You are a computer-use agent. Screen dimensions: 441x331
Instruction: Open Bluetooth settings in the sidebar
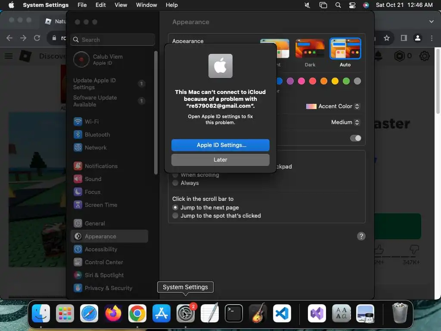pyautogui.click(x=109, y=134)
